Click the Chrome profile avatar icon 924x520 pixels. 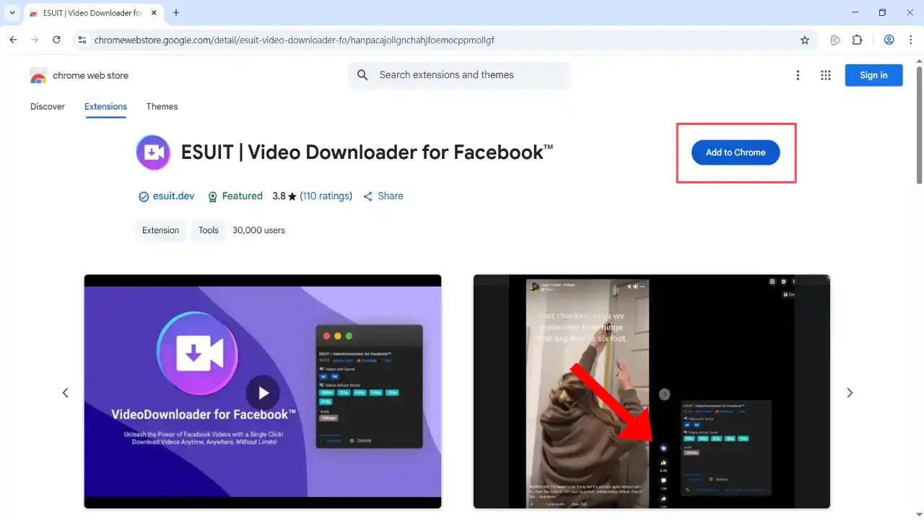pos(889,40)
